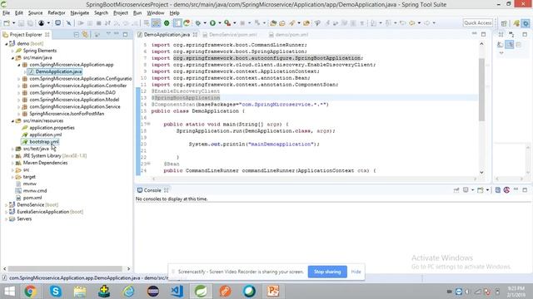This screenshot has height=299, width=533.
Task: Open the File menu
Action: click(6, 13)
